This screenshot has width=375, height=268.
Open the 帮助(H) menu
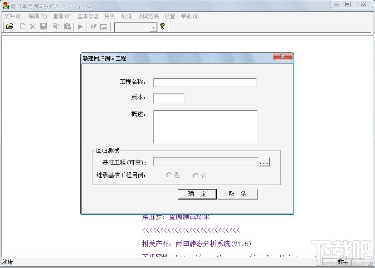coord(190,16)
